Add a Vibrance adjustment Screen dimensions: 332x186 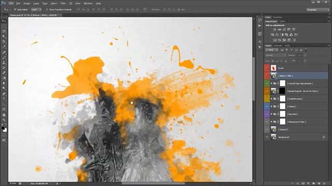point(294,29)
